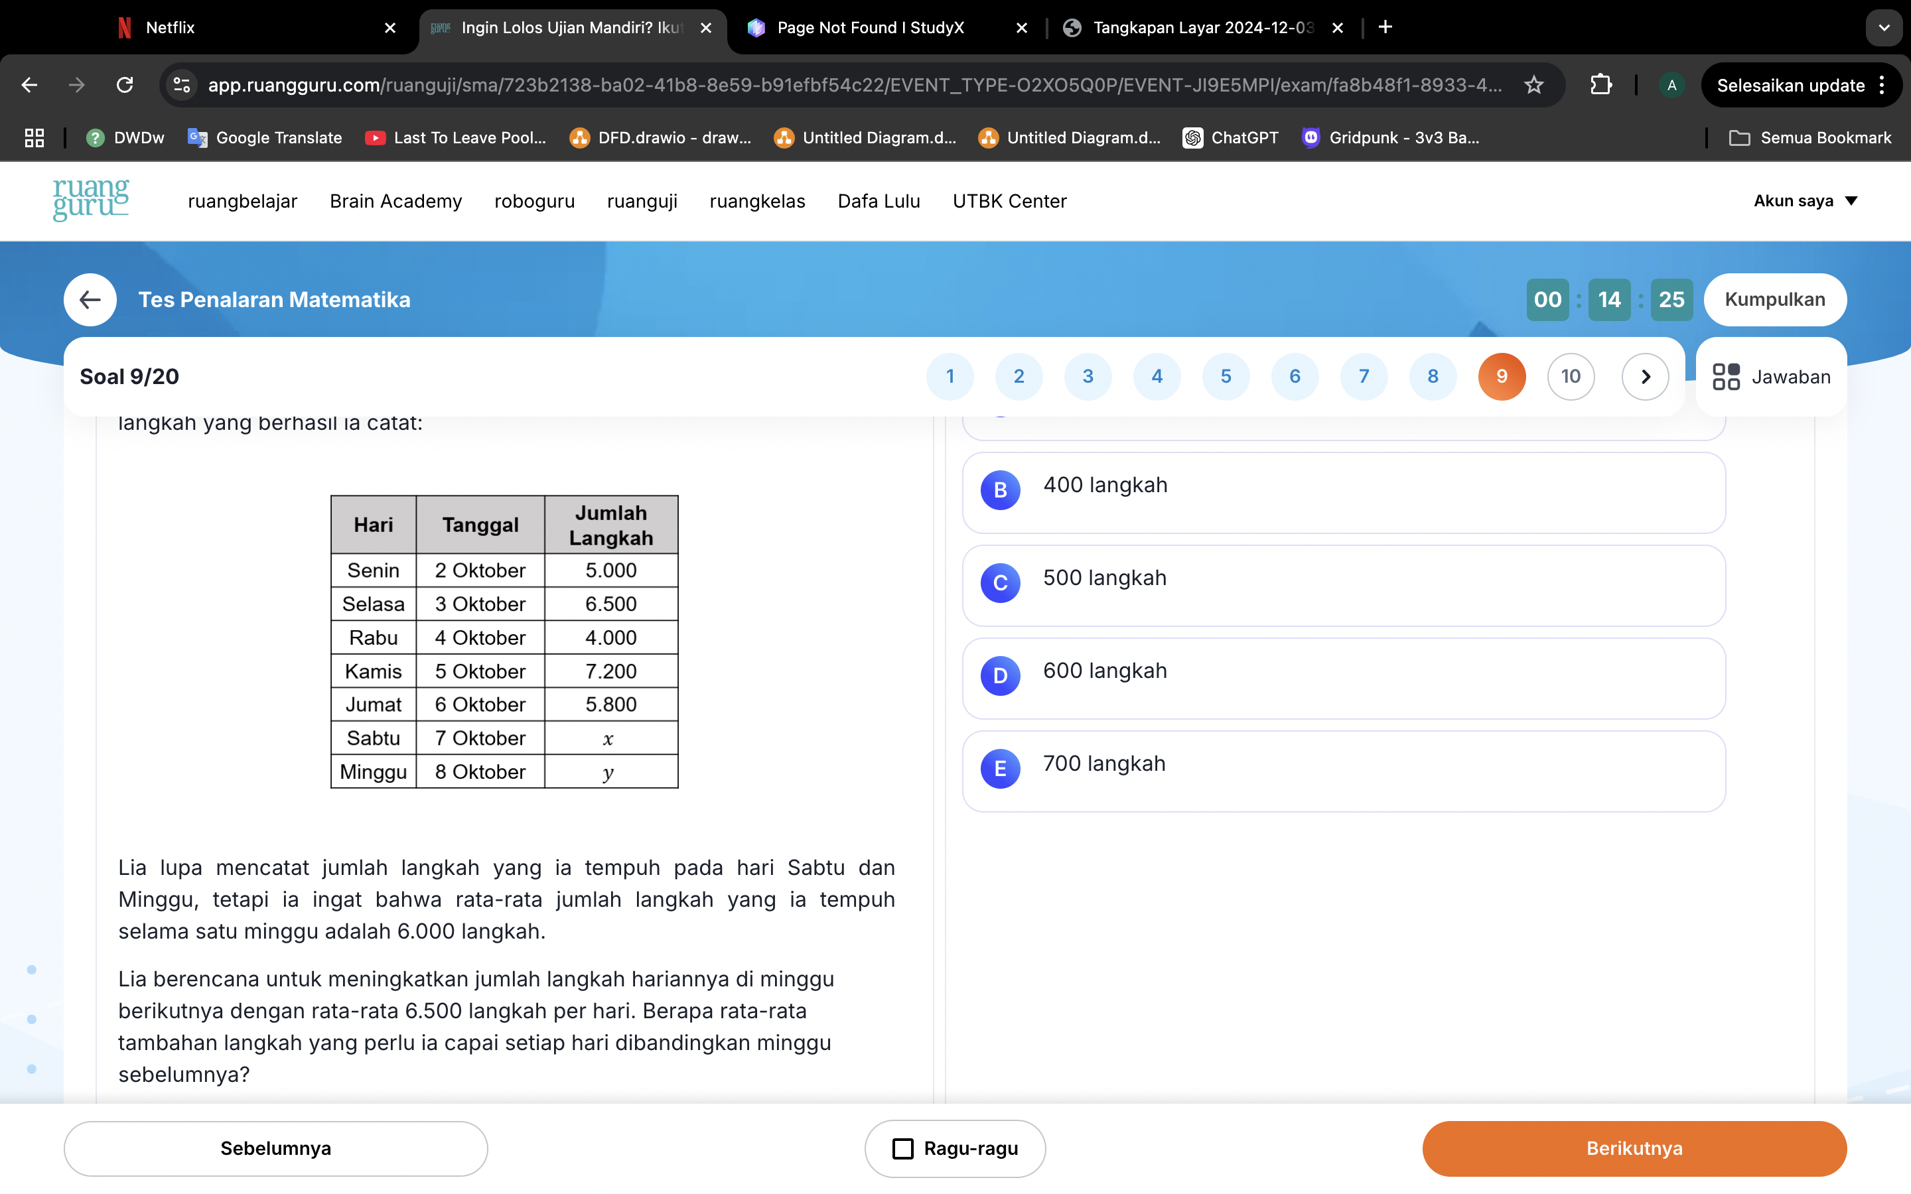Click table cell 7.200
Viewport: 1911px width, 1194px height.
(x=611, y=671)
